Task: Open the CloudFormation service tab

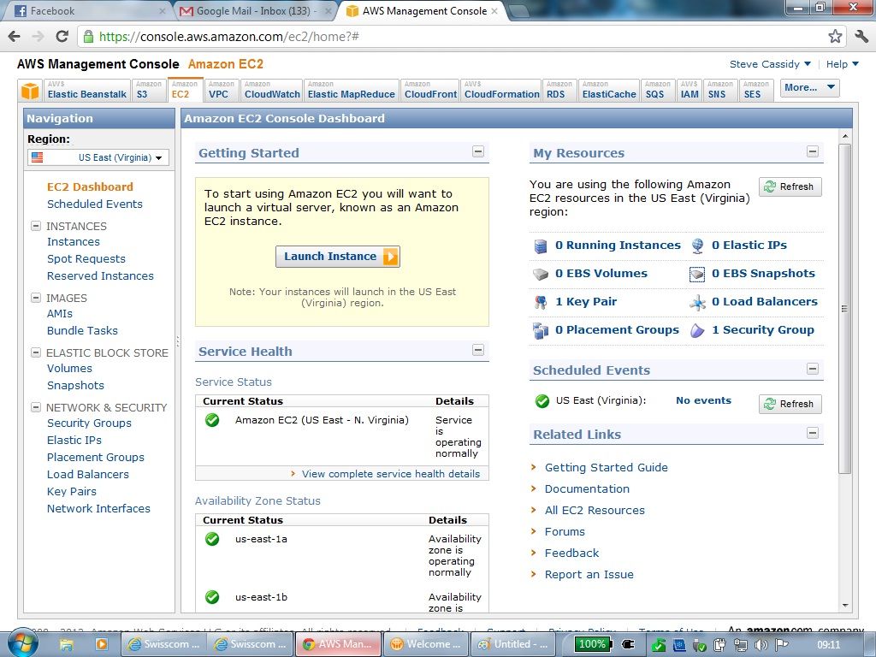Action: pos(501,90)
